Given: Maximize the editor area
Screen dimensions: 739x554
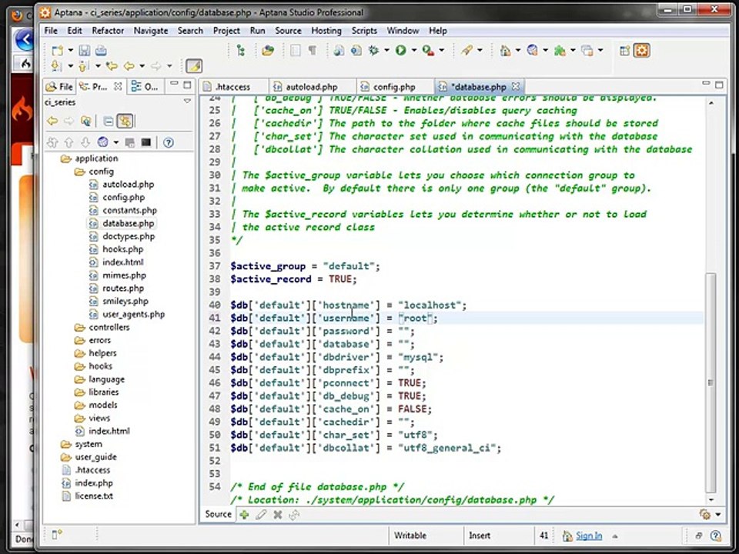Looking at the screenshot, I should point(719,85).
